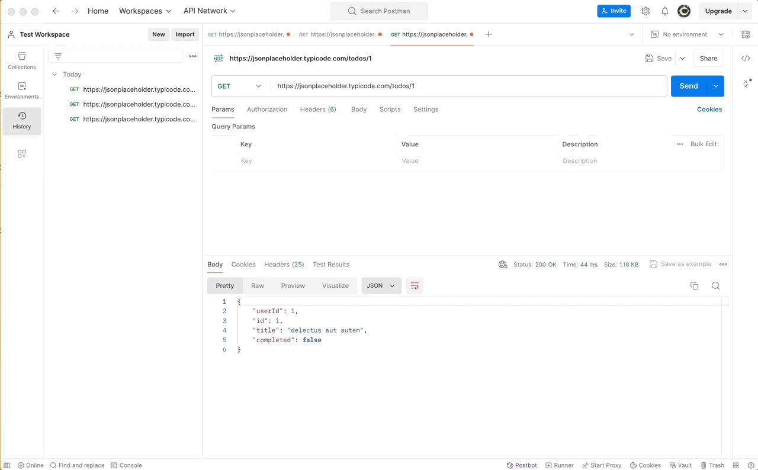Search within the response body
This screenshot has width=758, height=470.
coord(715,286)
